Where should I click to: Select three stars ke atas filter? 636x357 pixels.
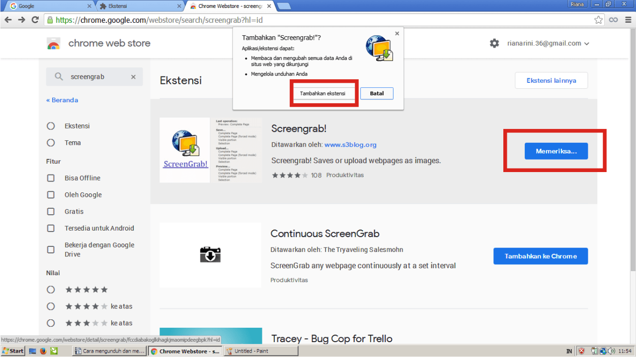[51, 323]
